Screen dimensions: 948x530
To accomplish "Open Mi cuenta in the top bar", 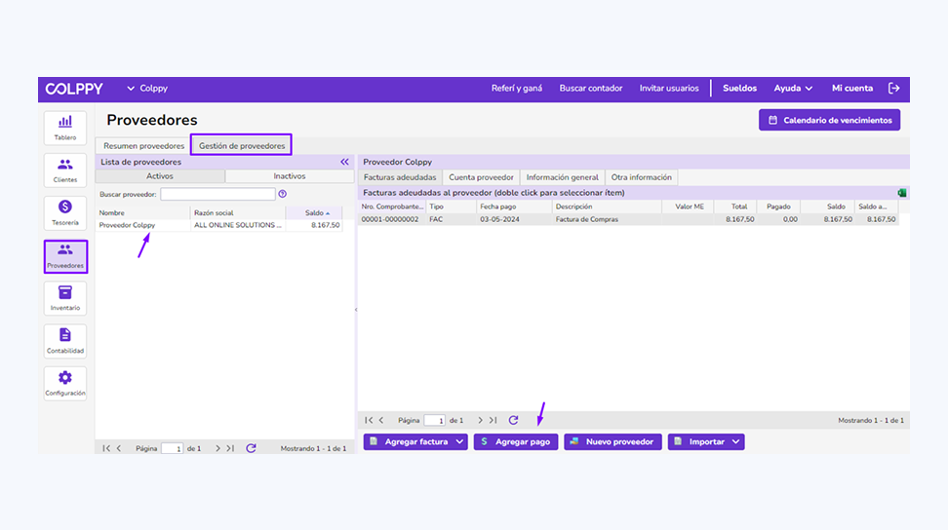I will tap(851, 88).
